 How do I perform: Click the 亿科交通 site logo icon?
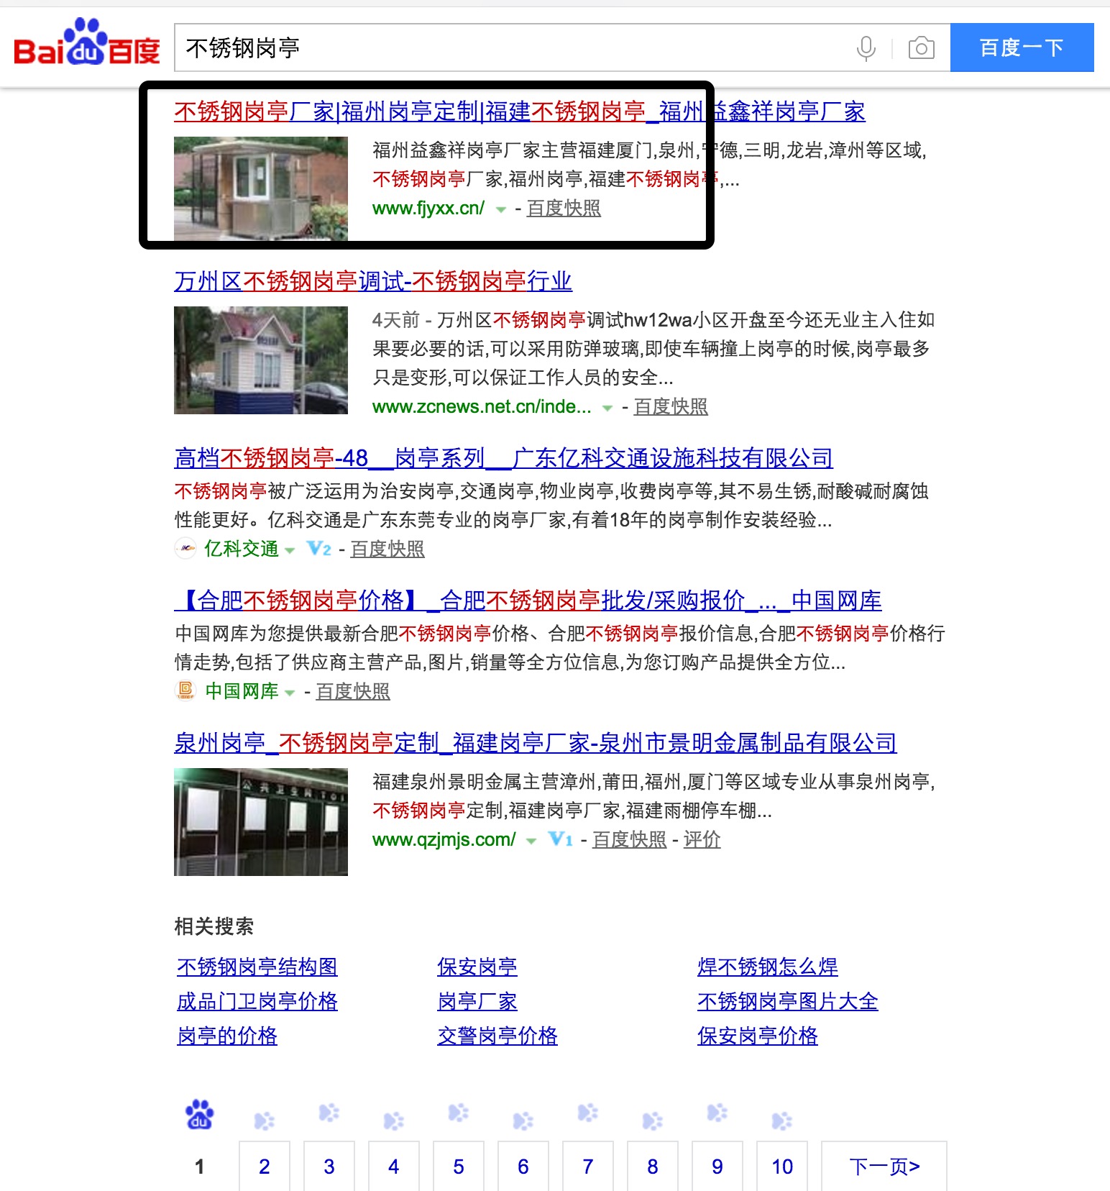tap(185, 549)
